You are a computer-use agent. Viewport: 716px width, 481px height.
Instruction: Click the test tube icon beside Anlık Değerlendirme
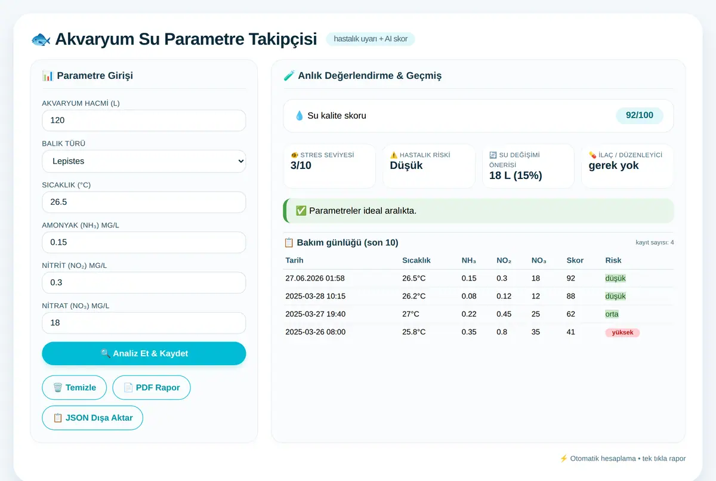pyautogui.click(x=289, y=76)
